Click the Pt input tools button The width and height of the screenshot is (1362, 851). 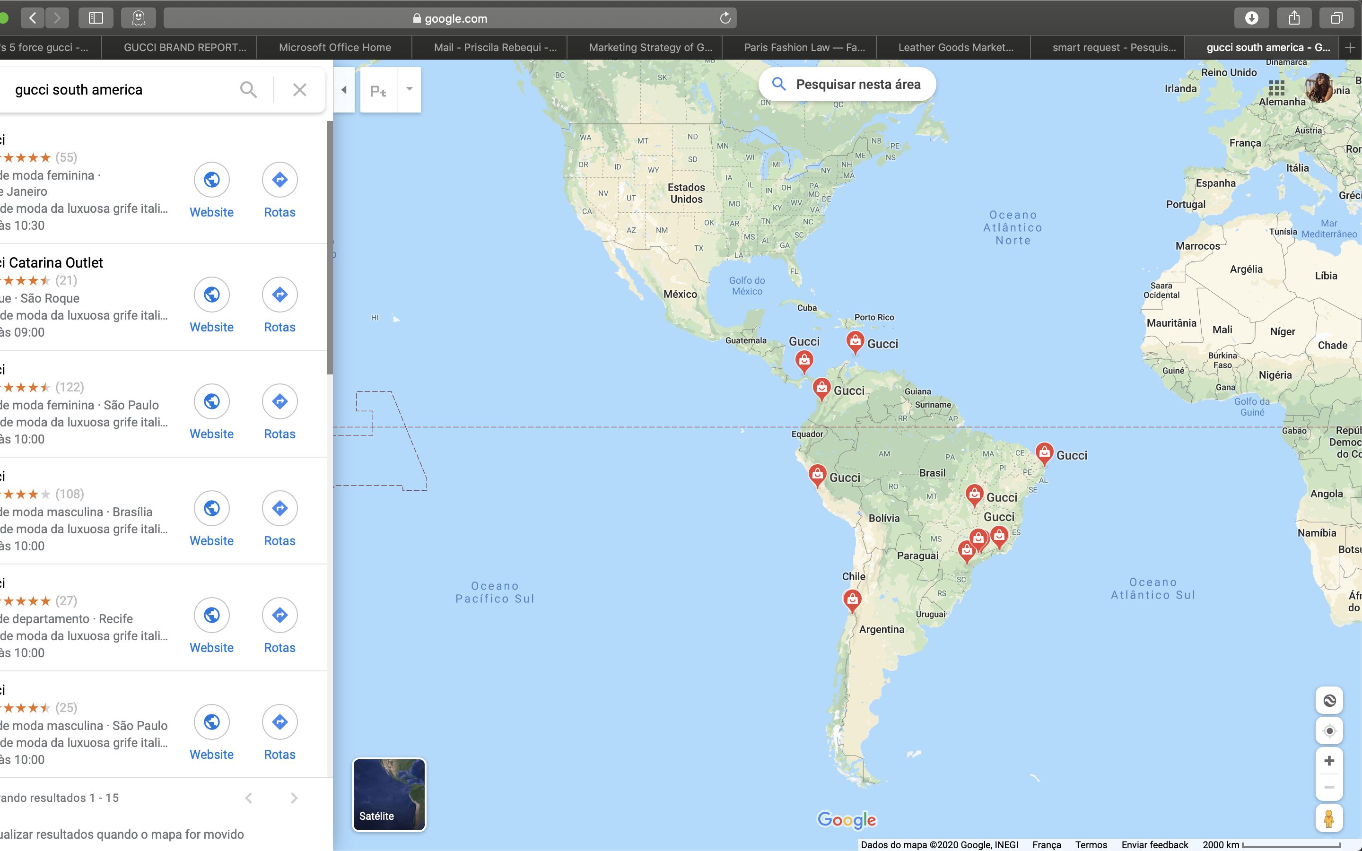coord(378,90)
